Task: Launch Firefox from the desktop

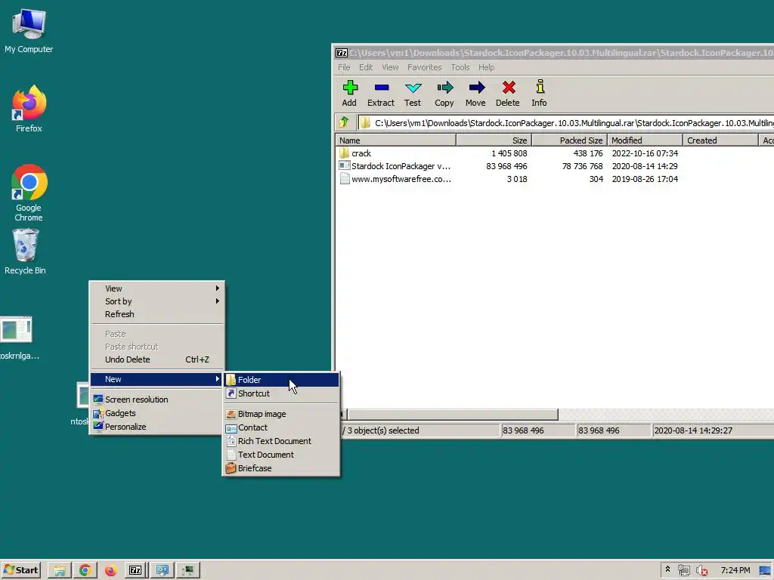Action: click(29, 109)
